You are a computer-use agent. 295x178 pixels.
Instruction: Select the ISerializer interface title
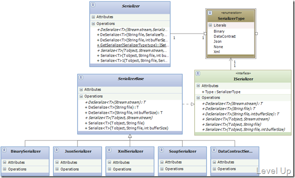[x=243, y=79]
